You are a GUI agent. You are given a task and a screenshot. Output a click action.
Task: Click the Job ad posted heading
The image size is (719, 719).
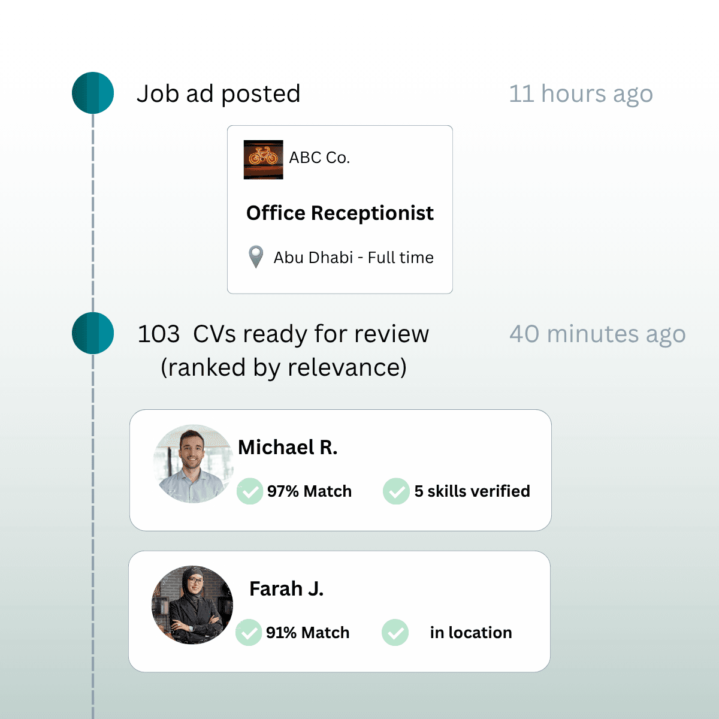point(219,94)
